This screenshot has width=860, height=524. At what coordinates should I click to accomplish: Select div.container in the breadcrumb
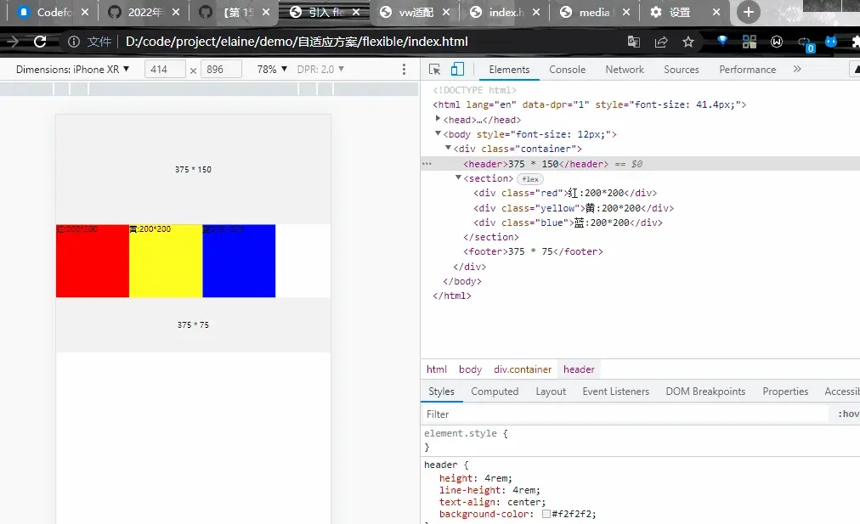523,369
